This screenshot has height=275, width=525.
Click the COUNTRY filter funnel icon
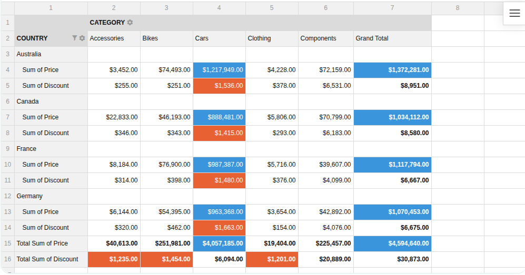[x=74, y=38]
